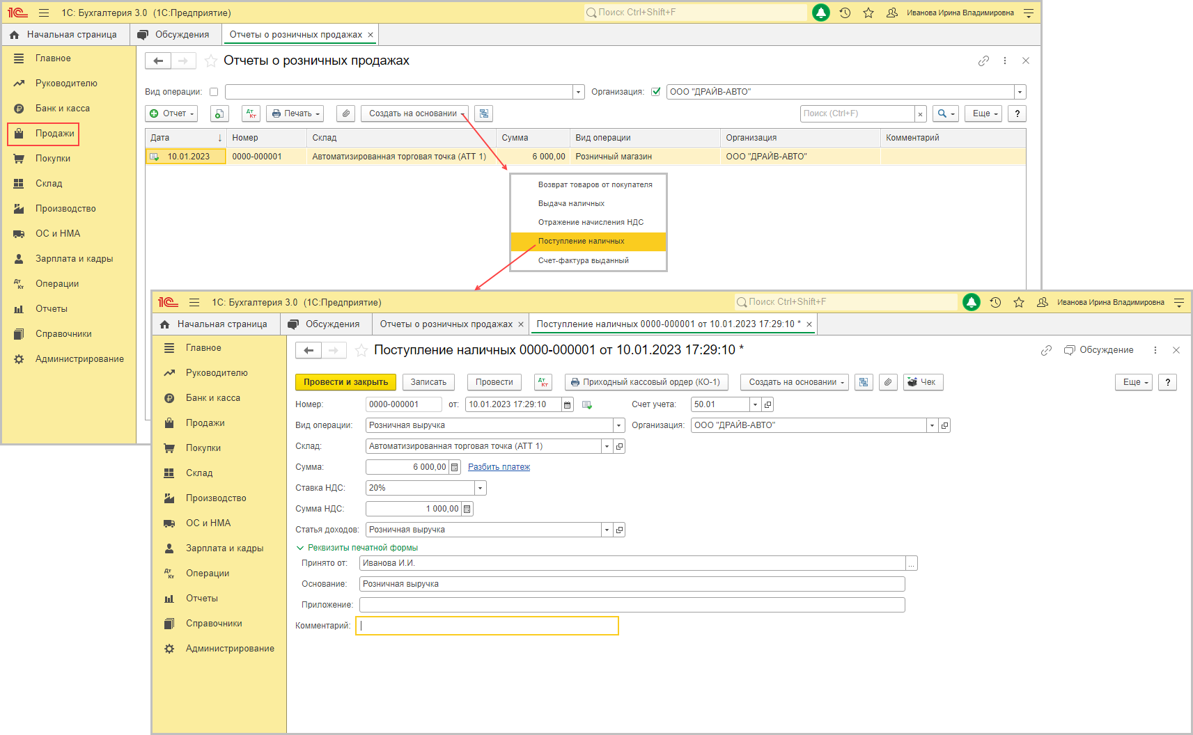Viewport: 1193px width, 735px height.
Task: Go back arrow in retail sales reports list
Action: pos(158,61)
